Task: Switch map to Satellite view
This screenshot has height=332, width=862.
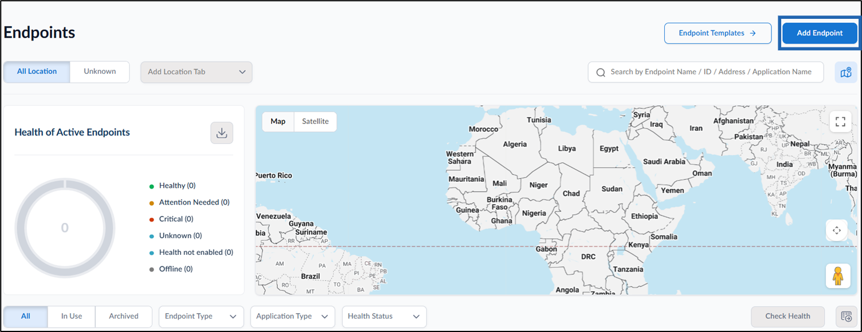Action: [x=315, y=121]
